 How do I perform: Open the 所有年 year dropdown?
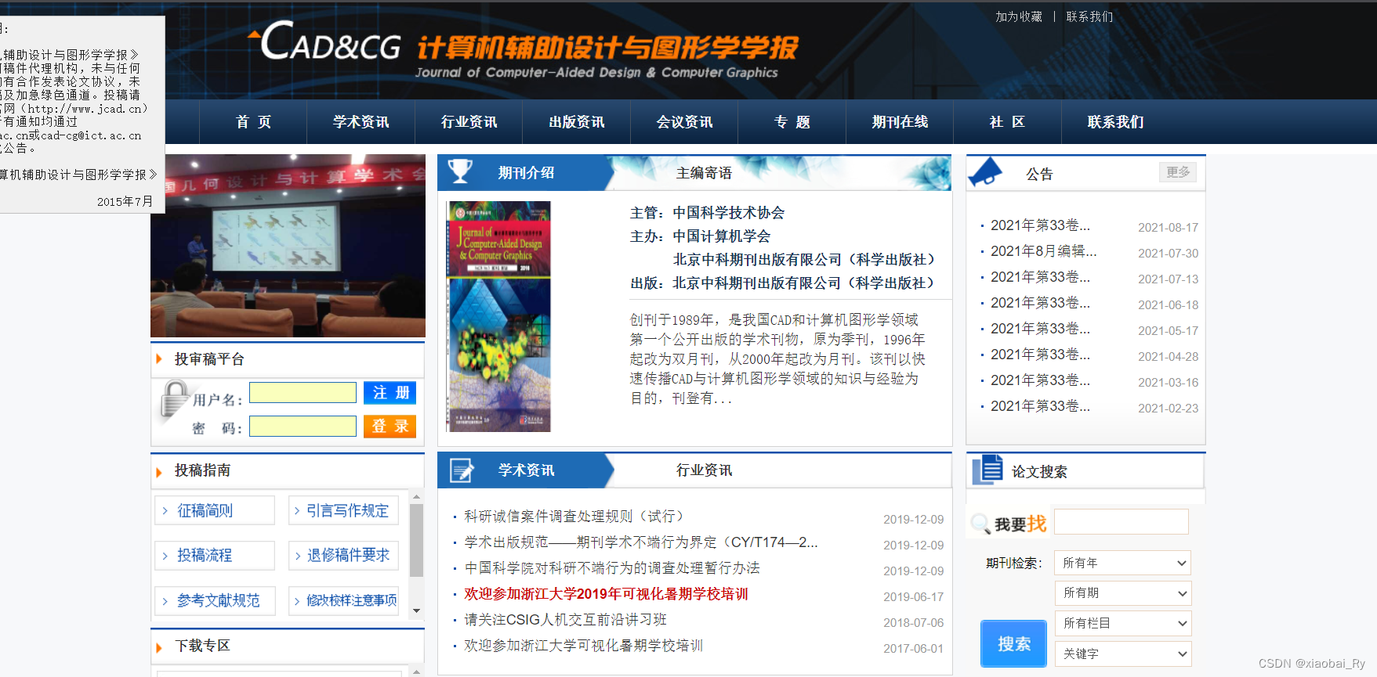tap(1123, 563)
